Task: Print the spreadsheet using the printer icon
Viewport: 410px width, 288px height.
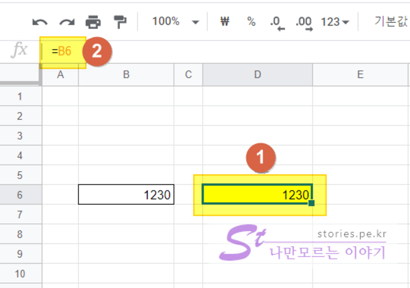Action: pos(93,22)
